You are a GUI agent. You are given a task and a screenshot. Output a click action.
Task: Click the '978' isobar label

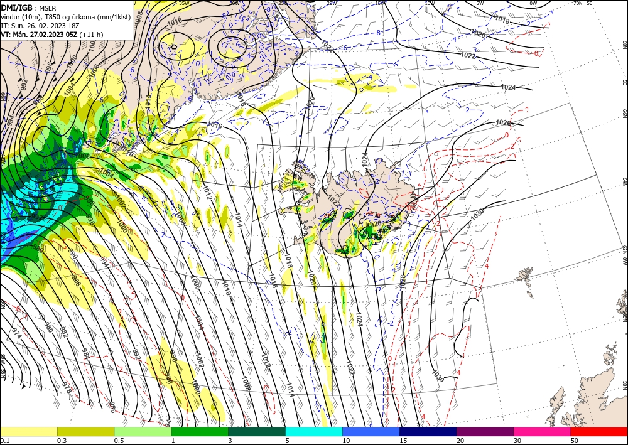coord(67,387)
